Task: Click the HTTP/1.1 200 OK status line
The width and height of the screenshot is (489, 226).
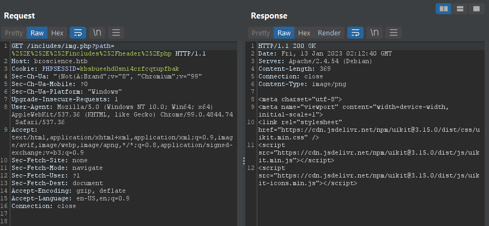Action: [x=287, y=46]
